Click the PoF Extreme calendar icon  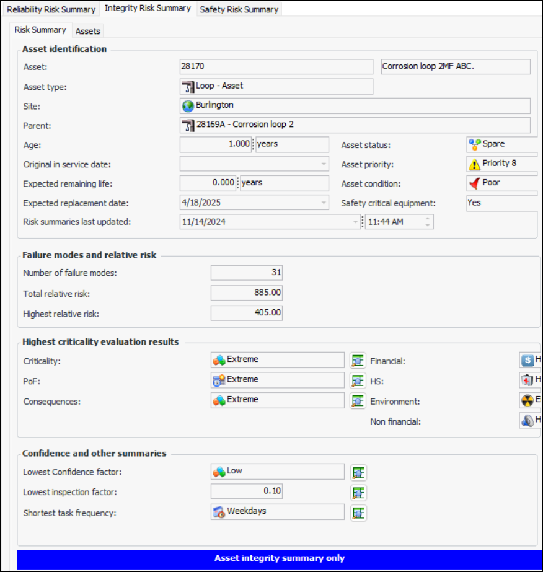tap(219, 381)
